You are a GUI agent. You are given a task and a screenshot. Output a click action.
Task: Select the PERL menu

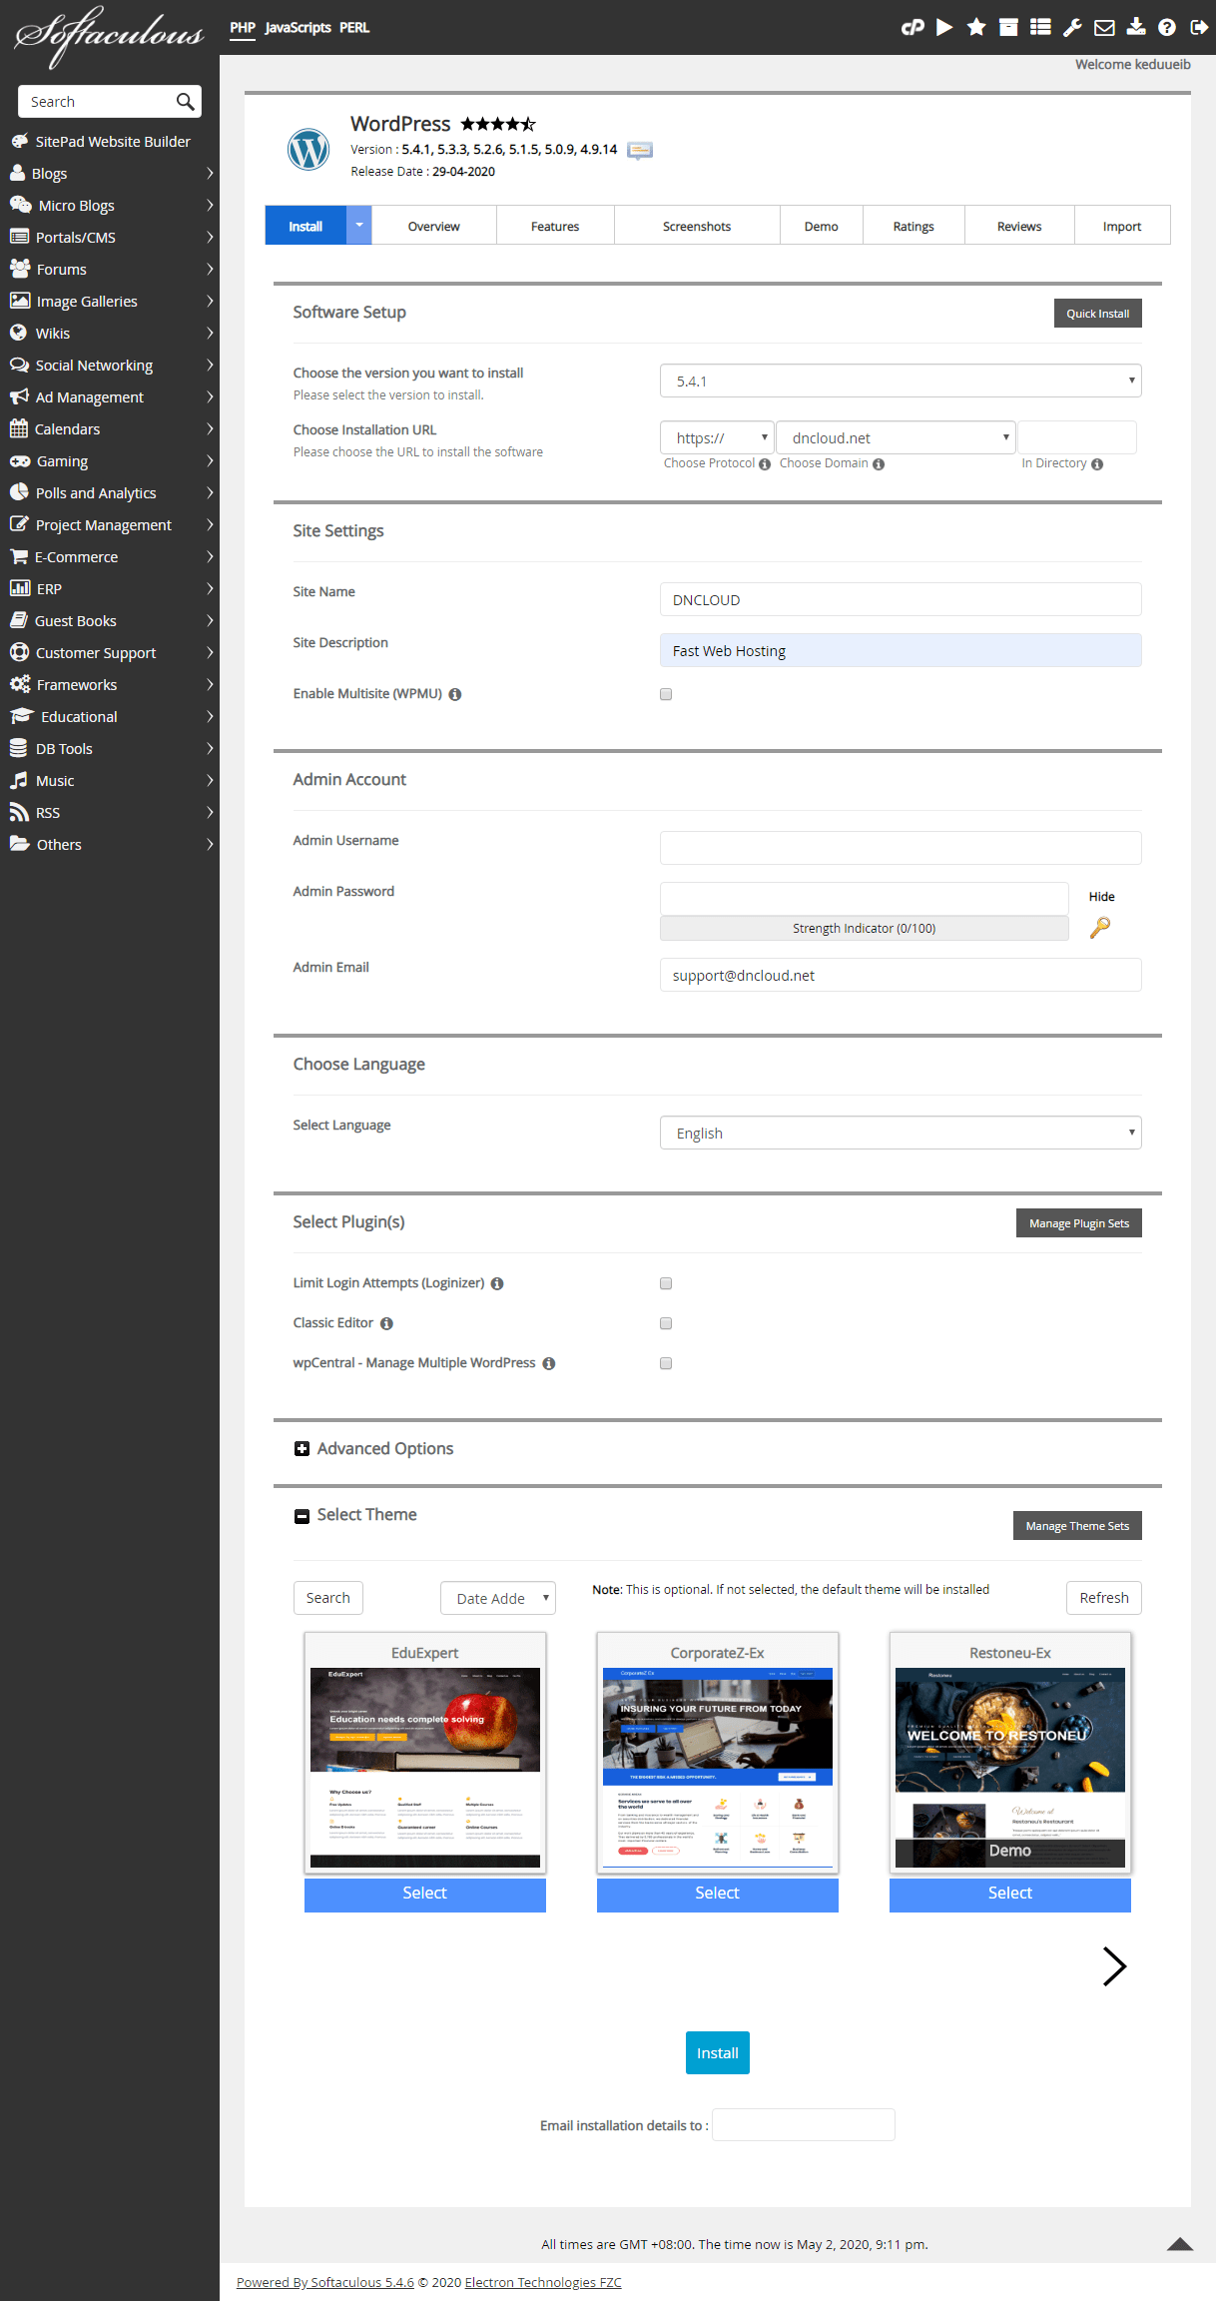click(354, 28)
